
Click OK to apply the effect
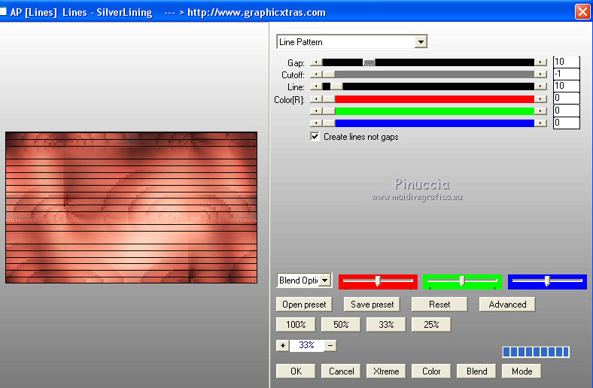(x=296, y=371)
